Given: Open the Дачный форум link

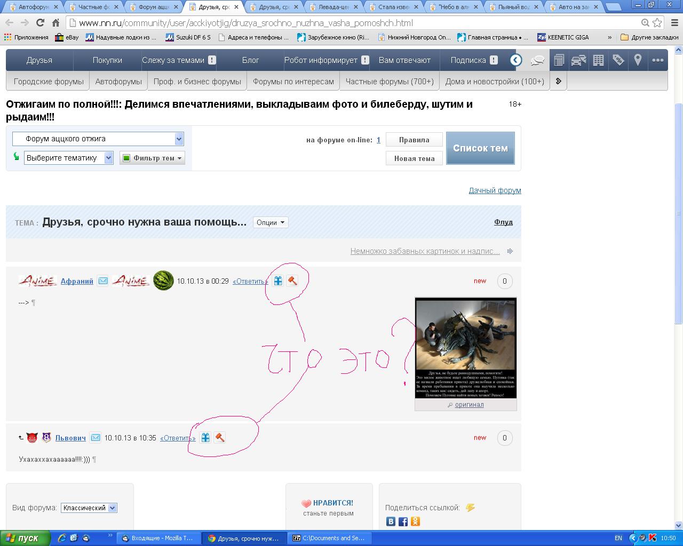Looking at the screenshot, I should click(x=495, y=190).
